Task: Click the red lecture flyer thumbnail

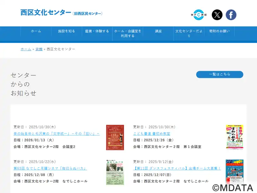Action: click(115, 137)
